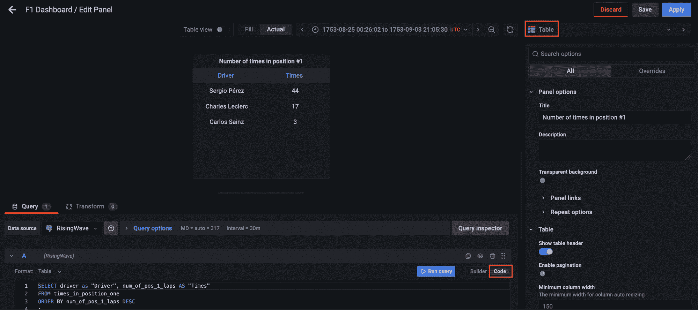The image size is (698, 310).
Task: Duplicate query A
Action: 468,256
